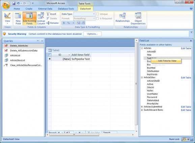Switch to the Create ribbon tab

[x=29, y=9]
